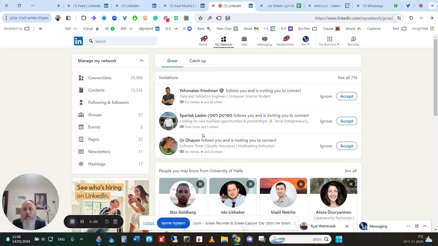
Task: Open the Recruiter icon
Action: point(353,41)
